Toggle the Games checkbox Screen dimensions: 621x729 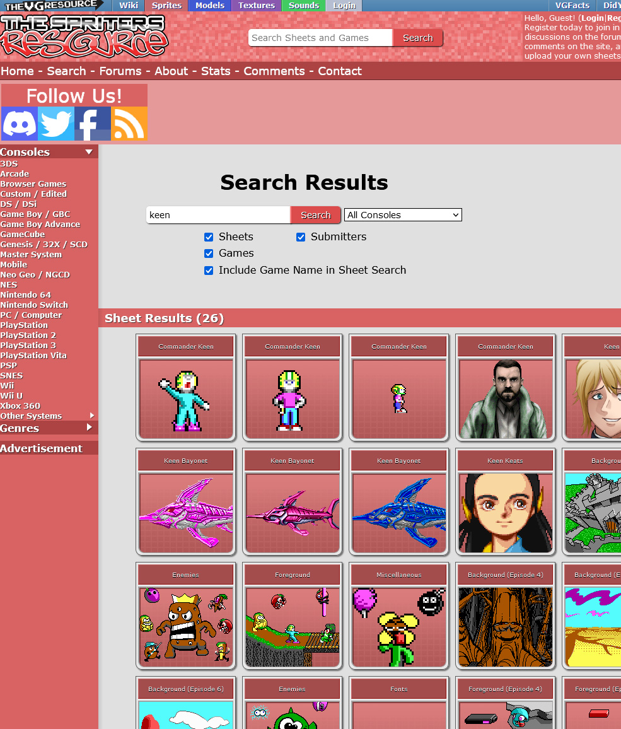coord(209,254)
